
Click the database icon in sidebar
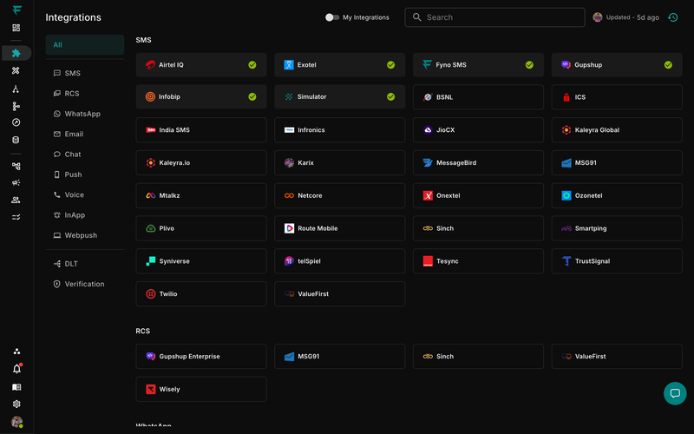(16, 140)
